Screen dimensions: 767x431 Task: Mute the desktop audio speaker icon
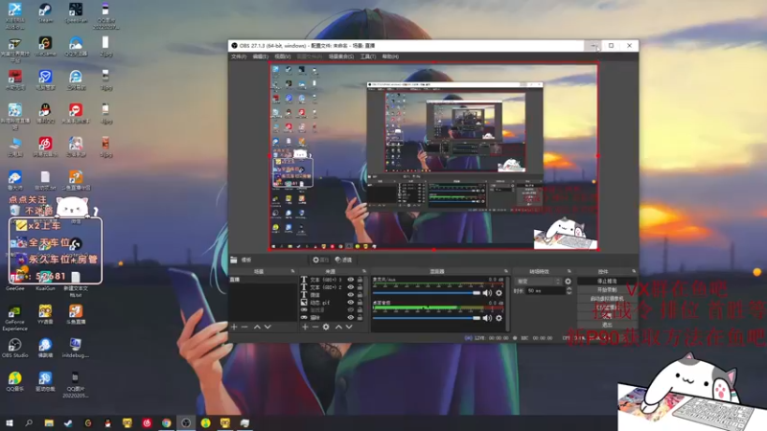[487, 318]
